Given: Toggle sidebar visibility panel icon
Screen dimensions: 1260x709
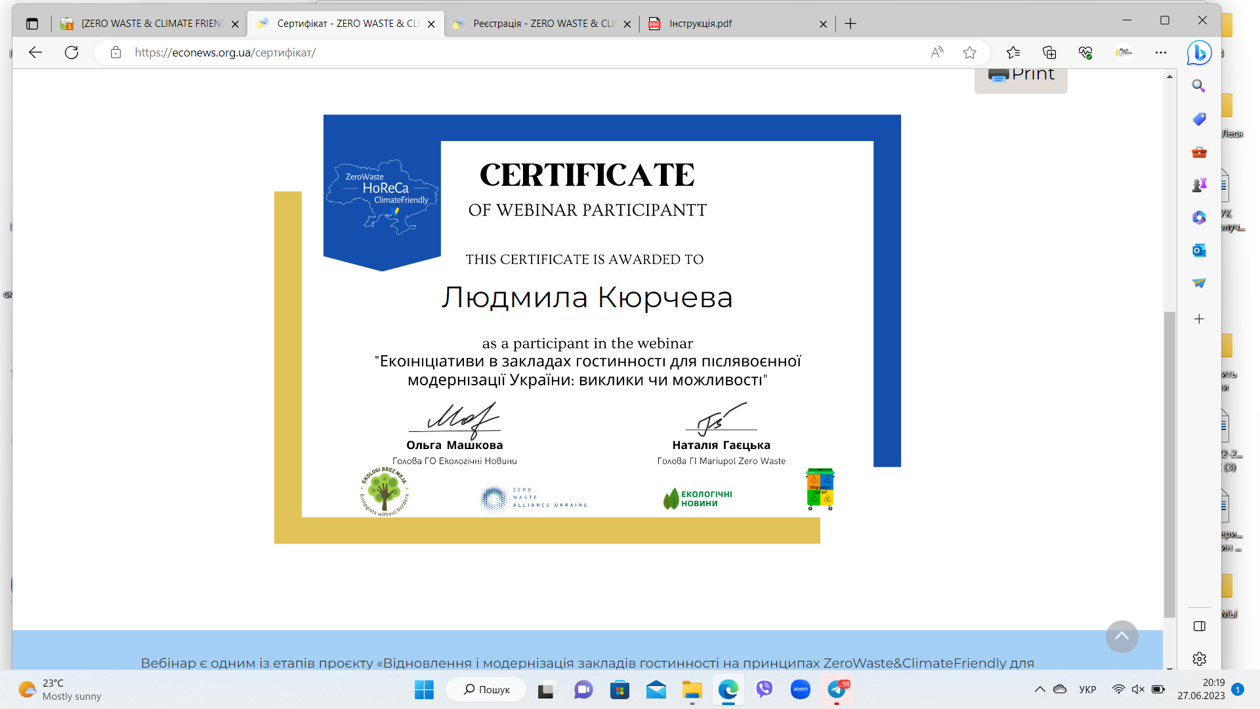Looking at the screenshot, I should pyautogui.click(x=1199, y=626).
